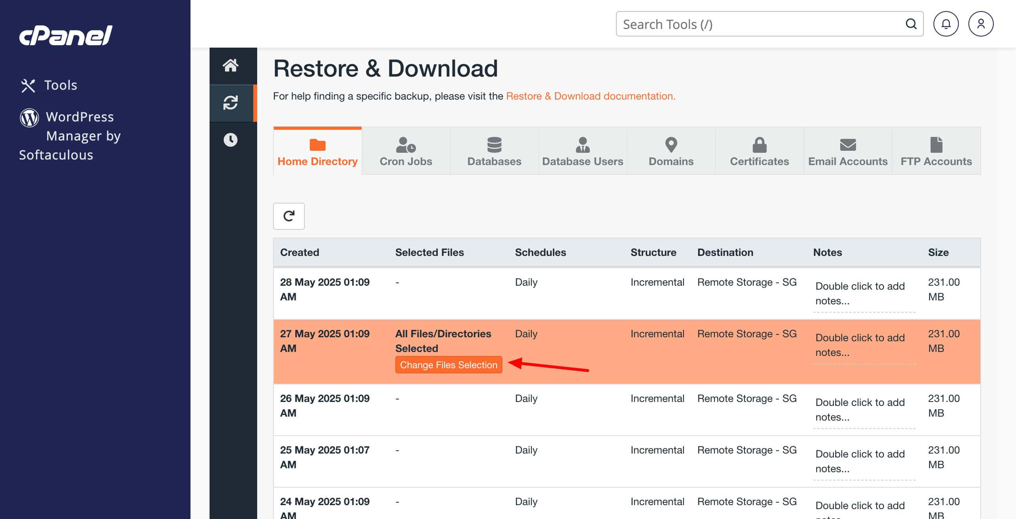This screenshot has height=519, width=1016.
Task: Open the Restore & Download documentation link
Action: coord(591,96)
